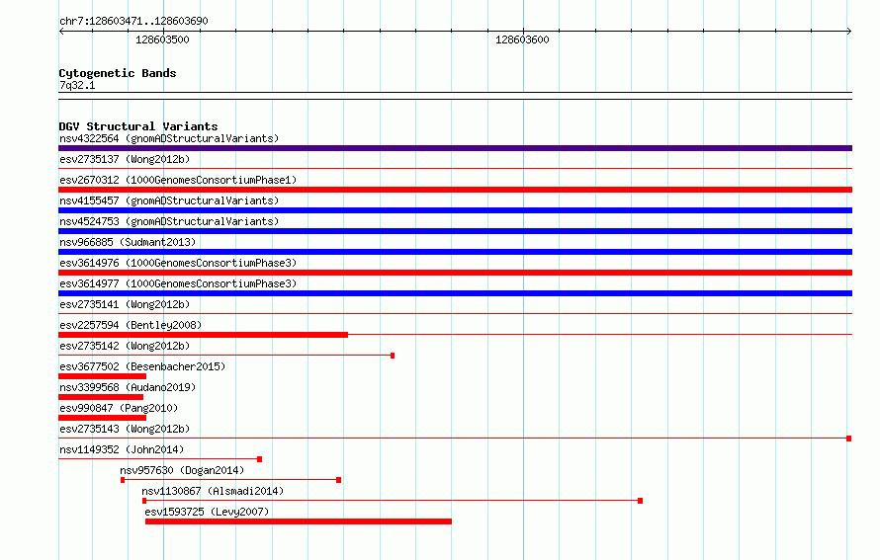Select the nsv1149352 (John2014) label
880x560 pixels.
(122, 449)
